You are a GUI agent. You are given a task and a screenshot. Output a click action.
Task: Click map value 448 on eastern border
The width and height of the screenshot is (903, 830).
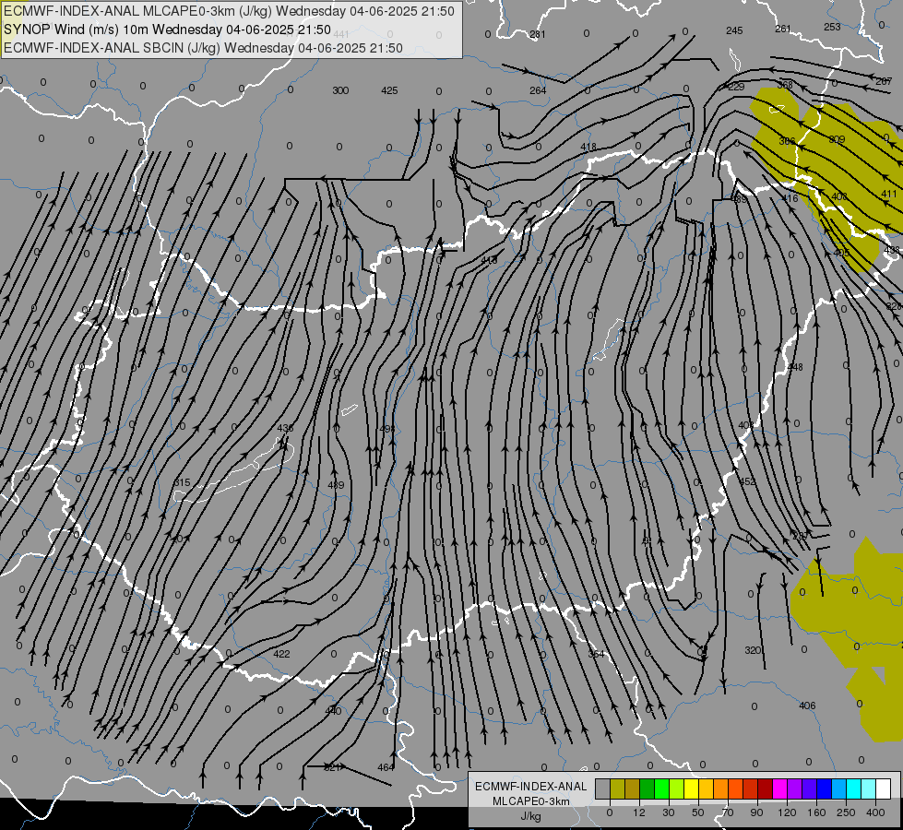click(795, 367)
